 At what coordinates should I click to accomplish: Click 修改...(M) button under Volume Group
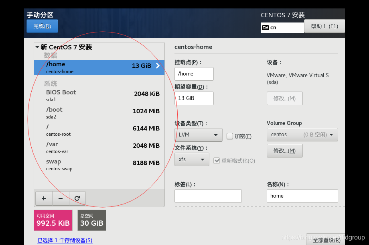284,151
